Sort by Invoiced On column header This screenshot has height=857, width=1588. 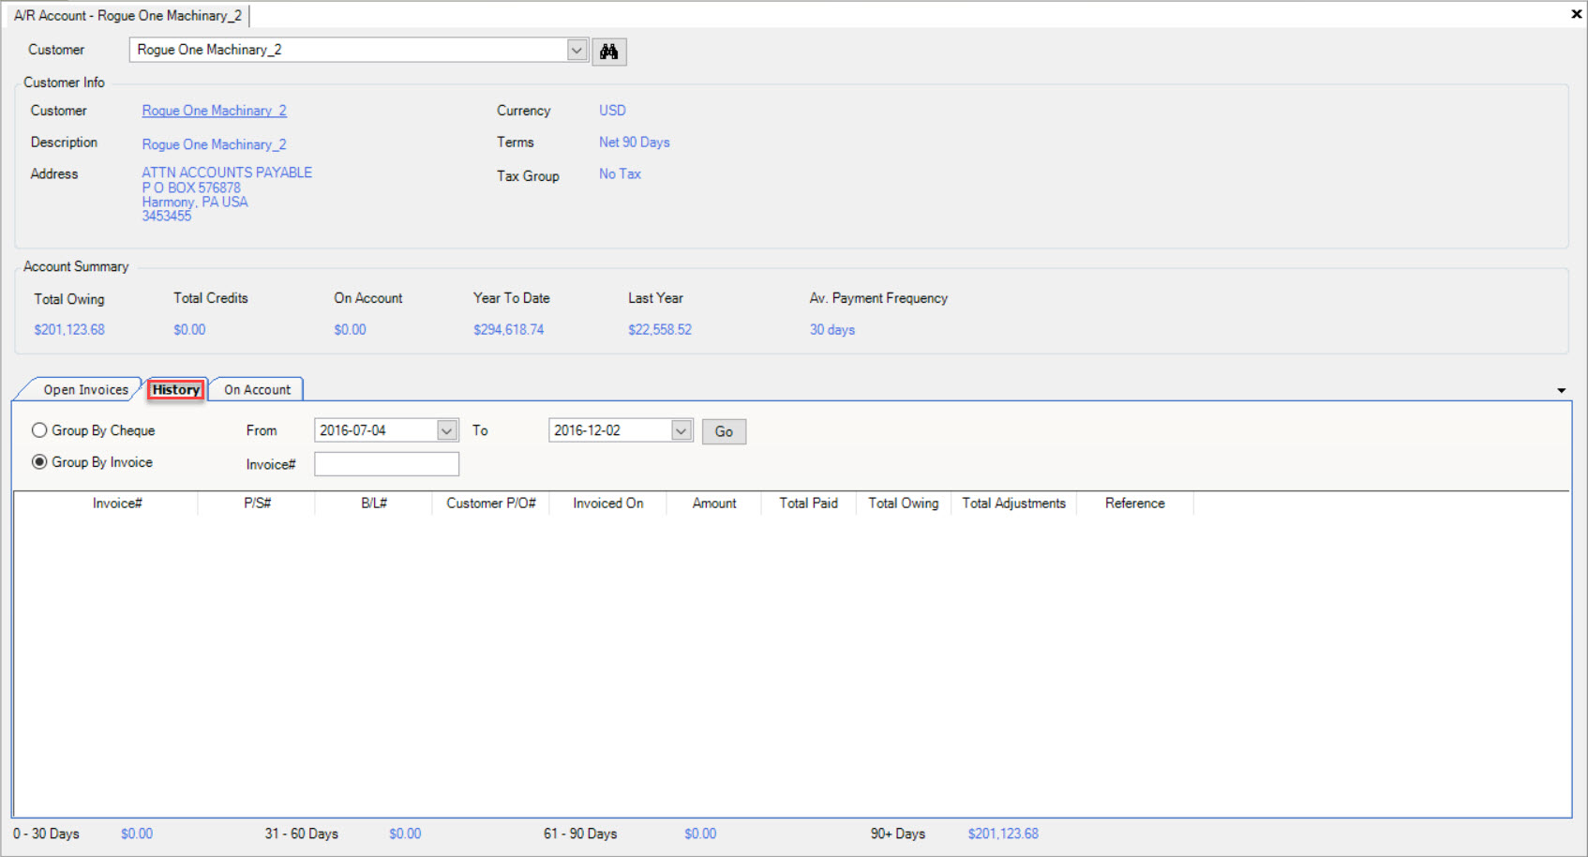608,504
